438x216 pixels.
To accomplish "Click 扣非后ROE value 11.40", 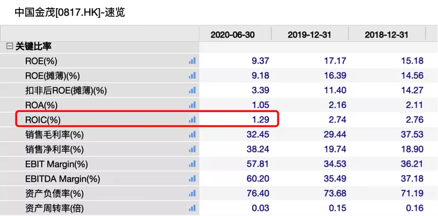I will click(x=334, y=90).
